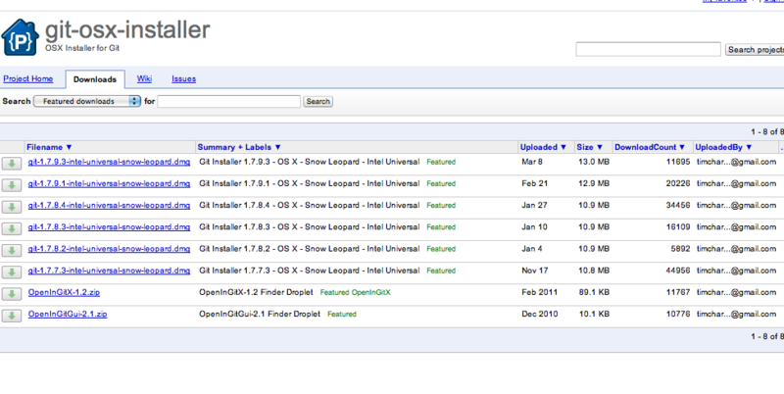Screen dimensions: 784x394
Task: Click the '13.0 MB' size cell
Action: coord(594,162)
